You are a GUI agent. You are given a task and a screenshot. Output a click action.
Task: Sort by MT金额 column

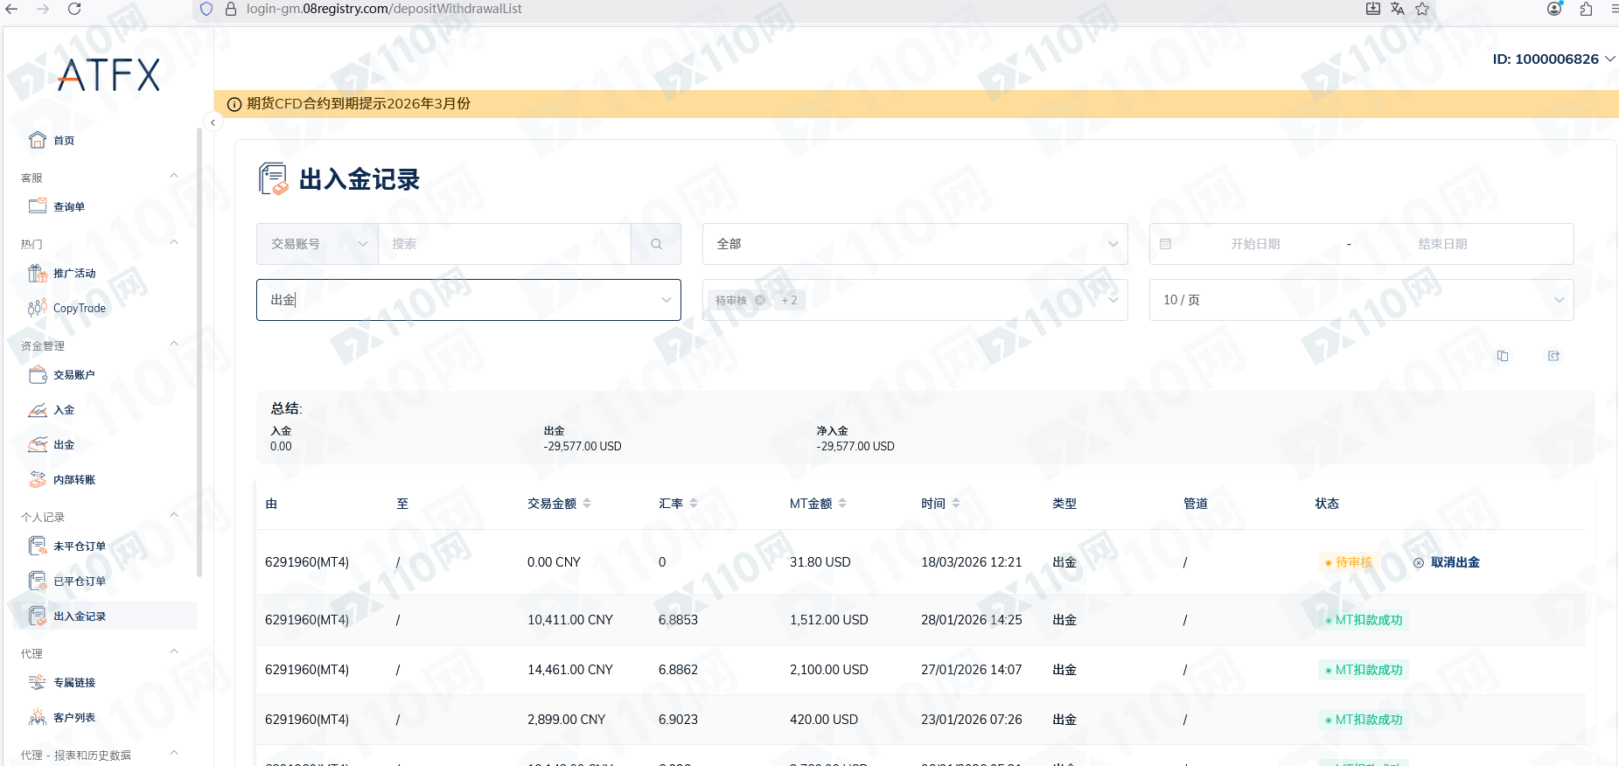(841, 504)
